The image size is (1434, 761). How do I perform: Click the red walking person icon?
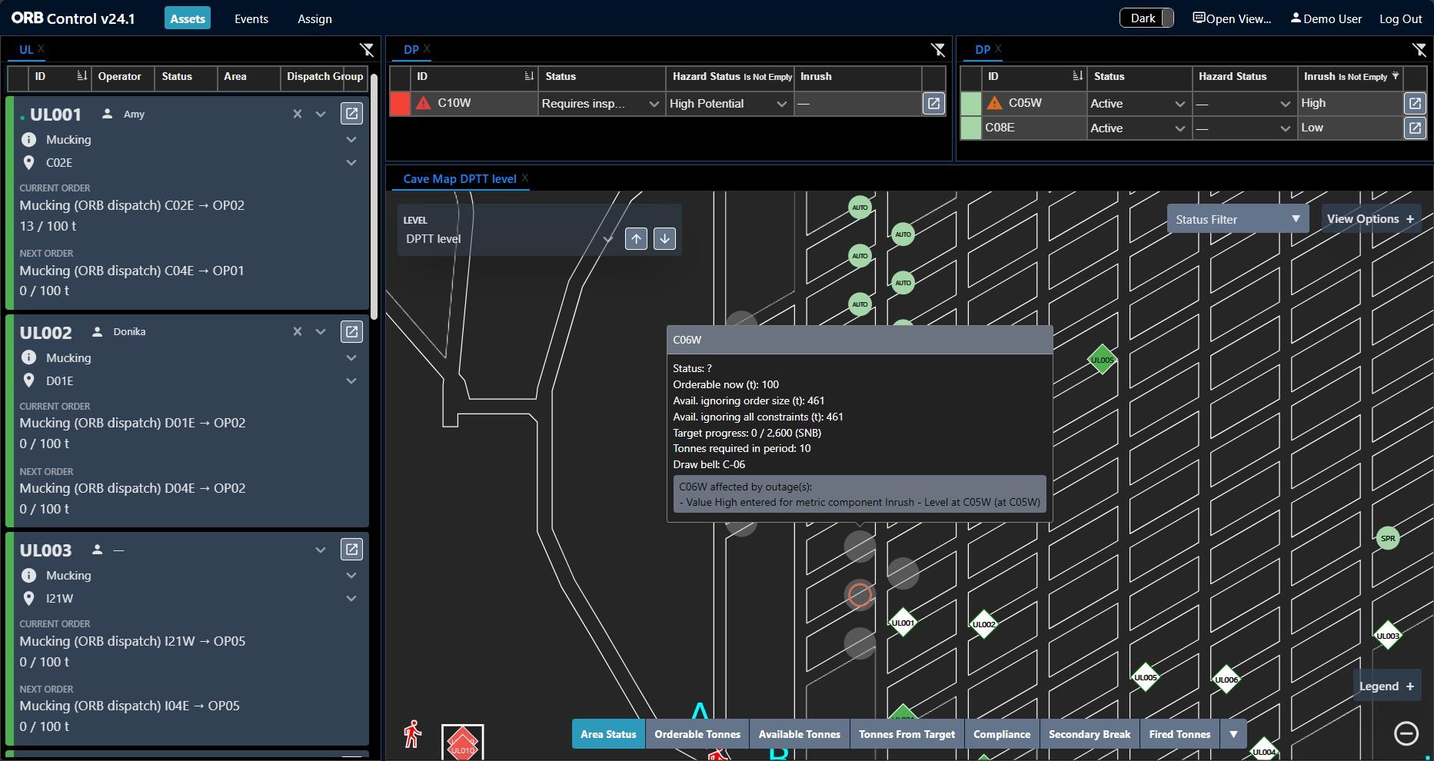coord(413,734)
